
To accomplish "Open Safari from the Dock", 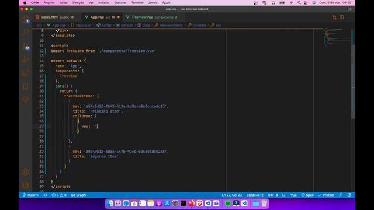I will (126, 204).
